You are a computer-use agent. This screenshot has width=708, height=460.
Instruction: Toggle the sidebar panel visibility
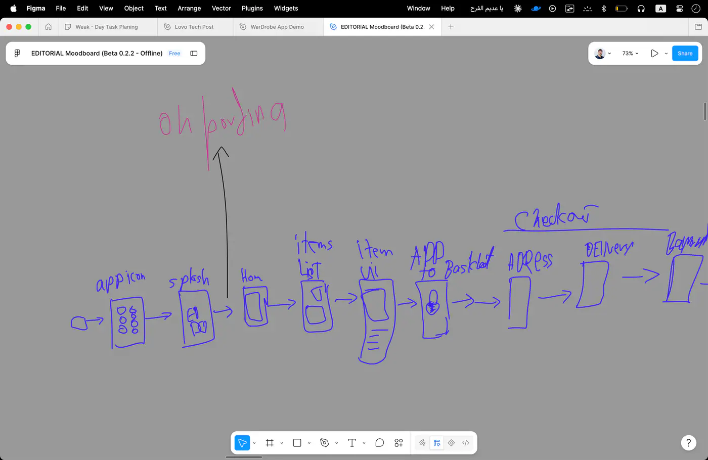[x=194, y=53]
